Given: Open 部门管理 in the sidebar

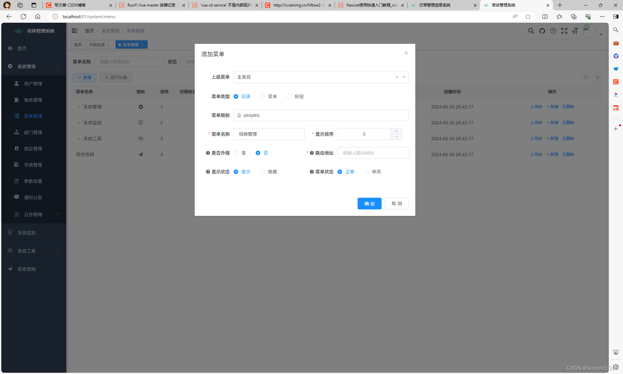Looking at the screenshot, I should click(x=34, y=132).
